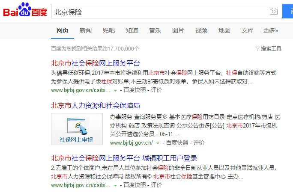Open the 贴吧 tab
Viewport: 293px width, 196px height.
(x=109, y=30)
